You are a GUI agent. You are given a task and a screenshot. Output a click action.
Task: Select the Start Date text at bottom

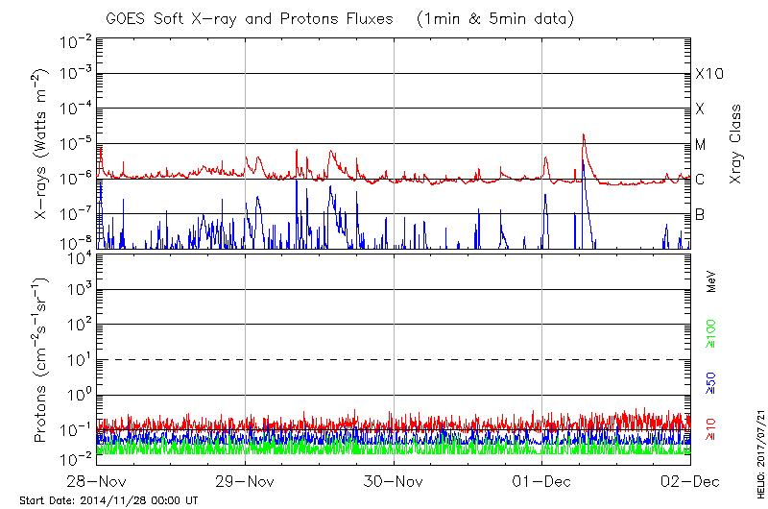click(x=108, y=500)
